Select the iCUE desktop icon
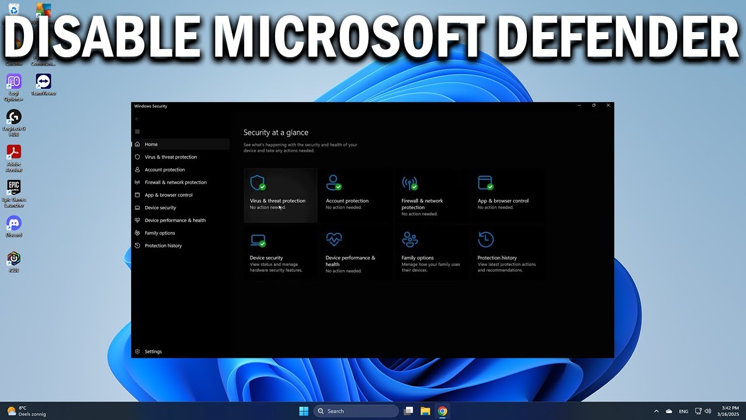The image size is (746, 420). [x=14, y=262]
